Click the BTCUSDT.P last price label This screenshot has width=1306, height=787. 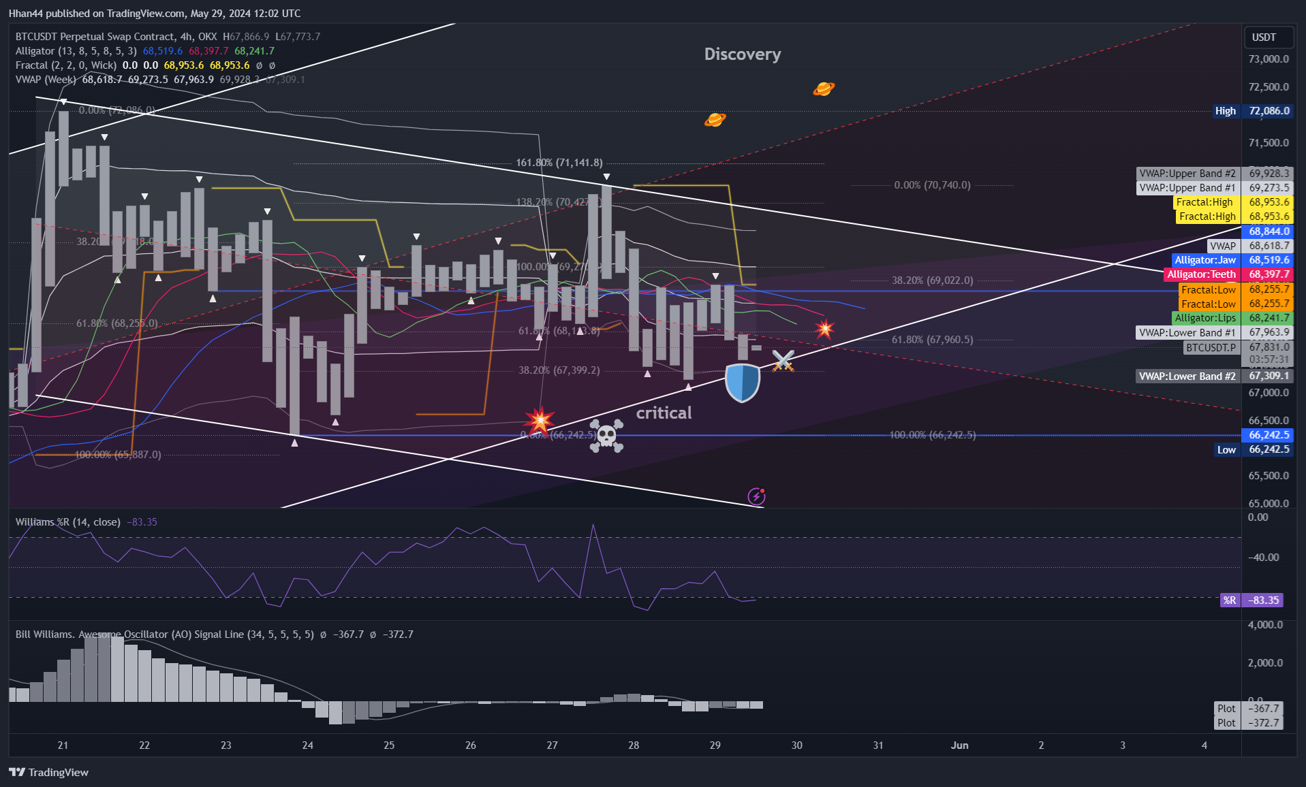pyautogui.click(x=1237, y=347)
